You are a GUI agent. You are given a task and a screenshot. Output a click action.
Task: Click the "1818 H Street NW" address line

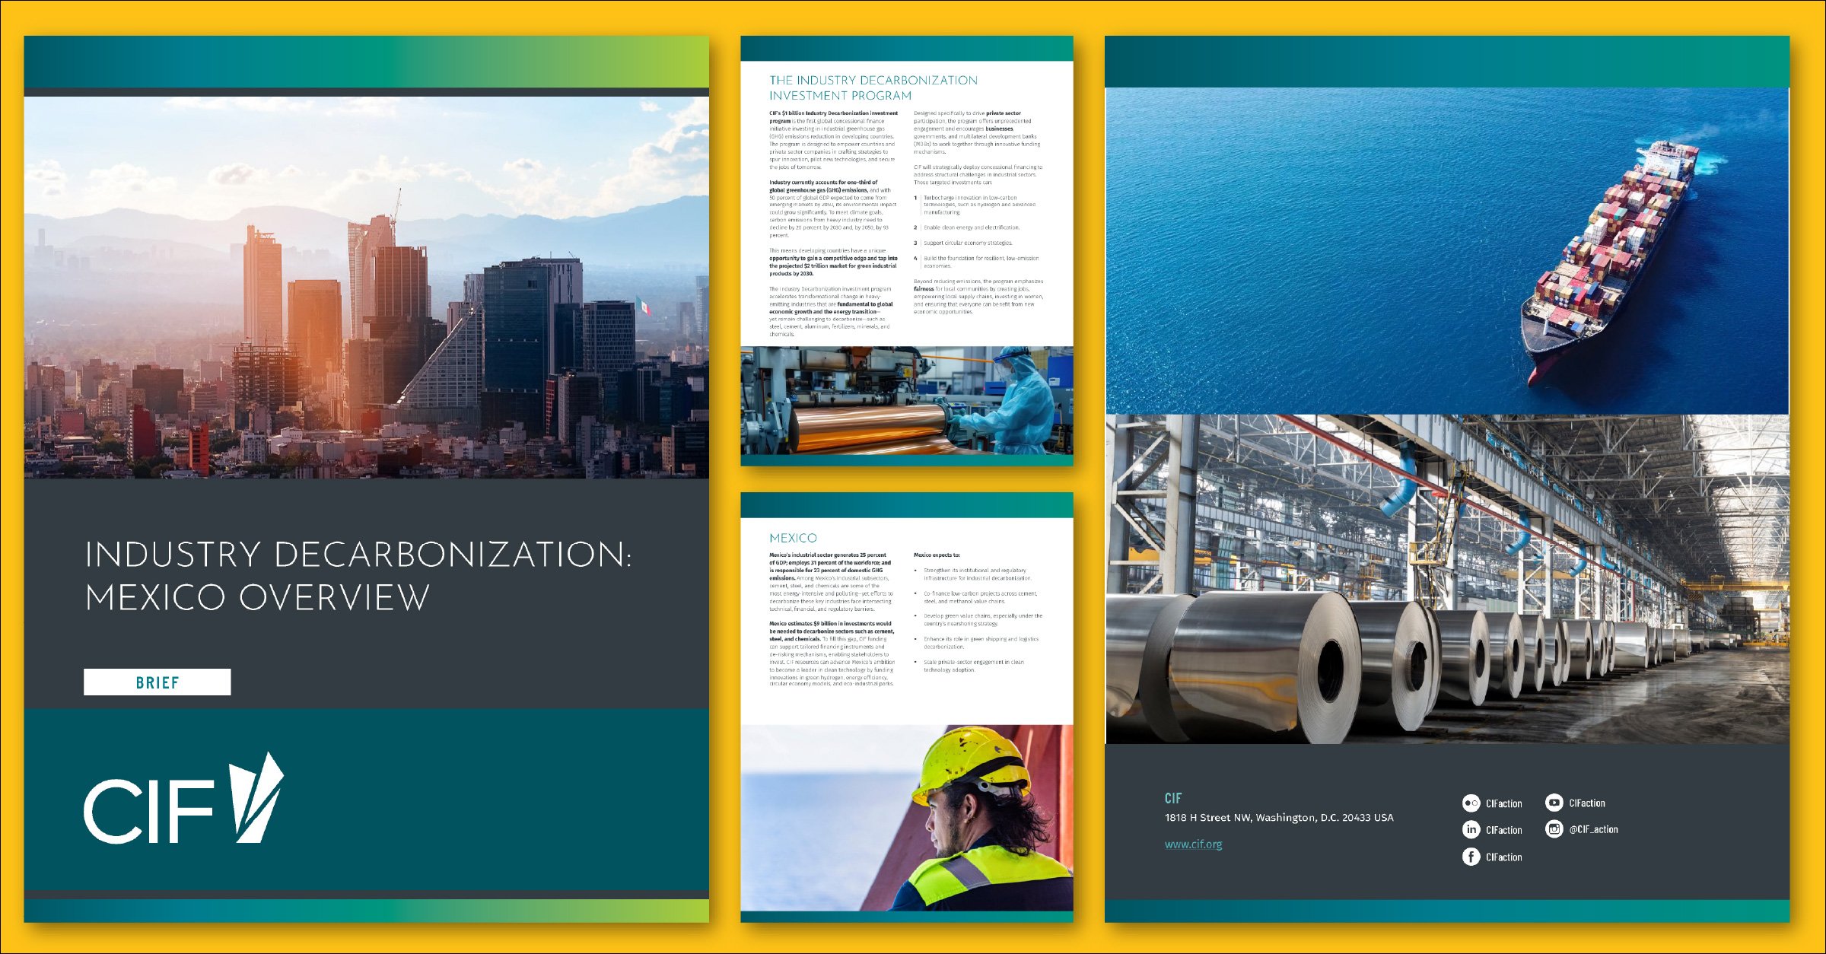1279,818
